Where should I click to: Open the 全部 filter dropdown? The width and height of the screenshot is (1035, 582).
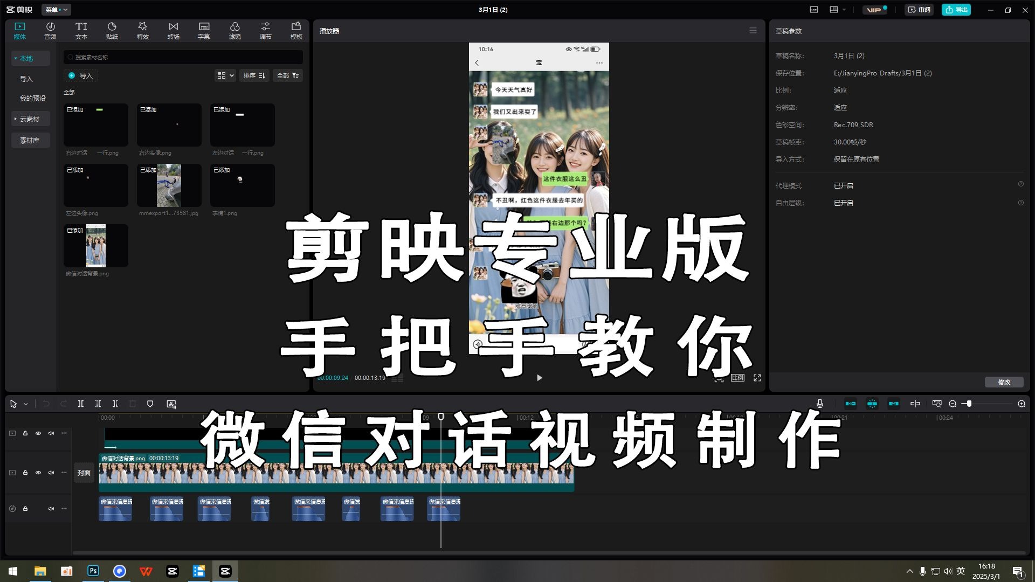[x=288, y=75]
